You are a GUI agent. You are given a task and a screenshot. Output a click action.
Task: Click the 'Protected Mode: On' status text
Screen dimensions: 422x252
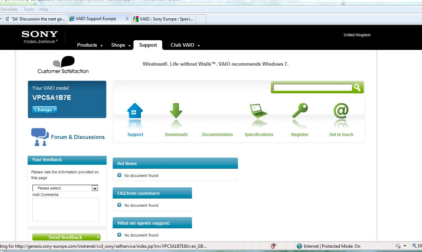341,246
